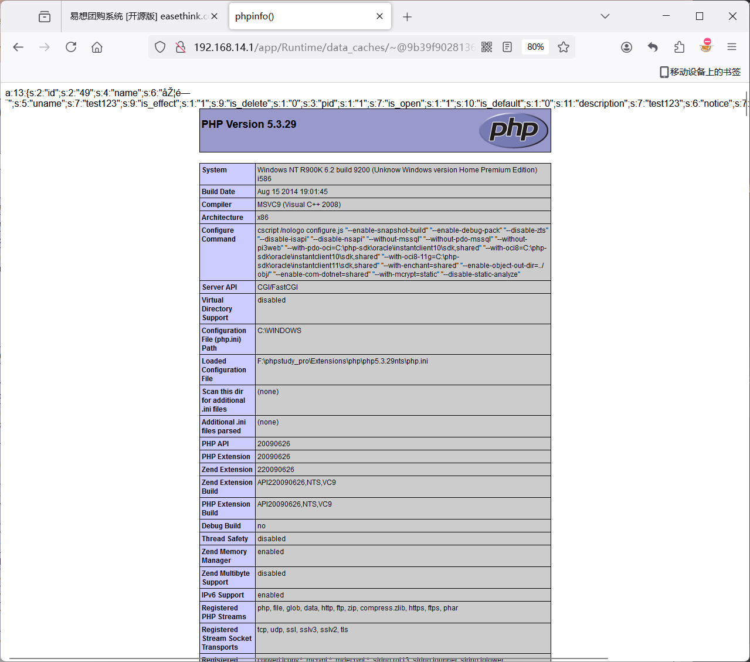The image size is (750, 662).
Task: Reload the current page
Action: click(71, 47)
